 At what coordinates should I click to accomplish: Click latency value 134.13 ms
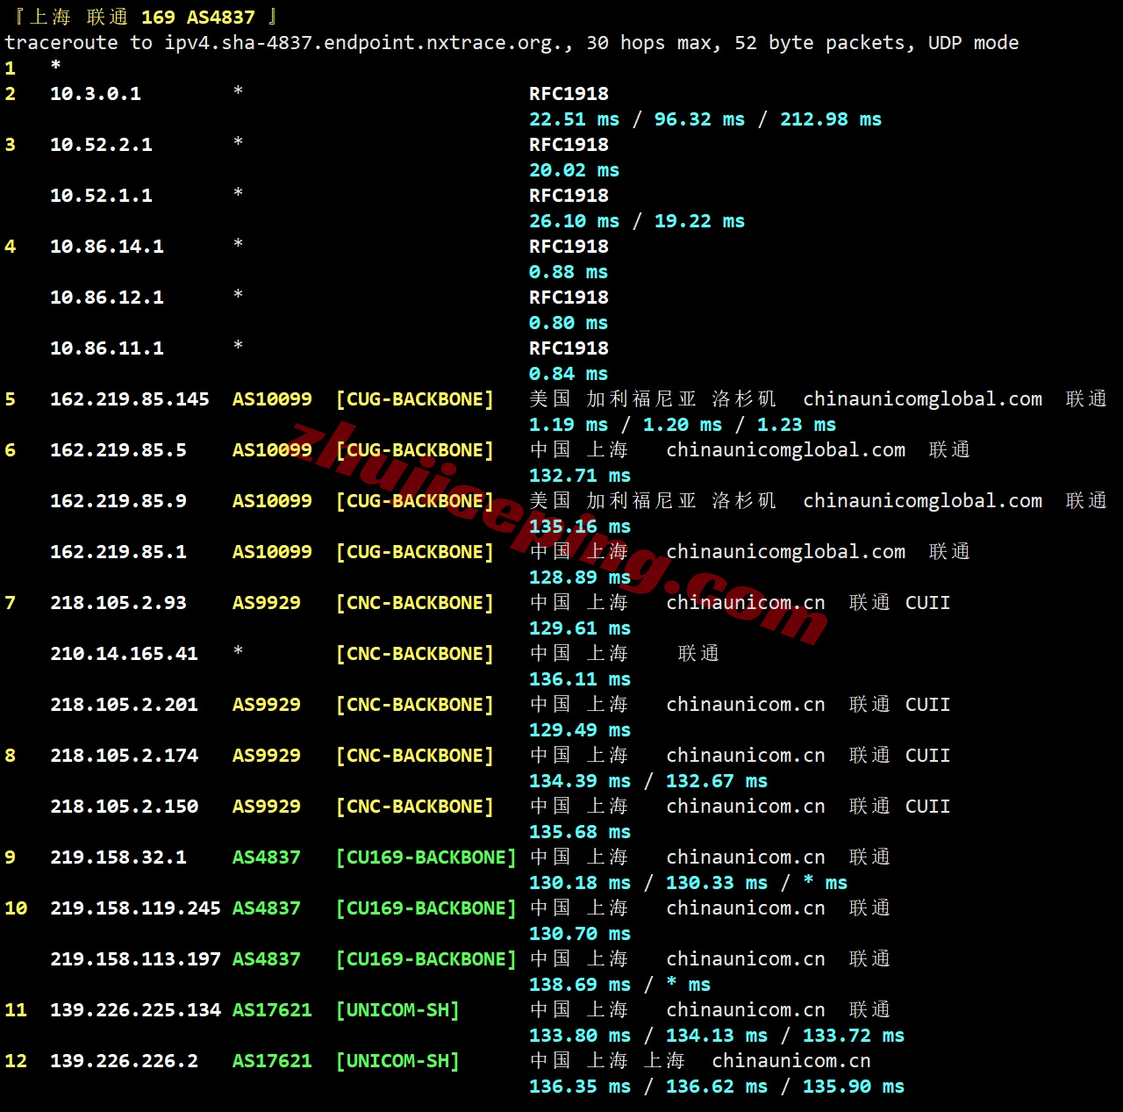[717, 1036]
